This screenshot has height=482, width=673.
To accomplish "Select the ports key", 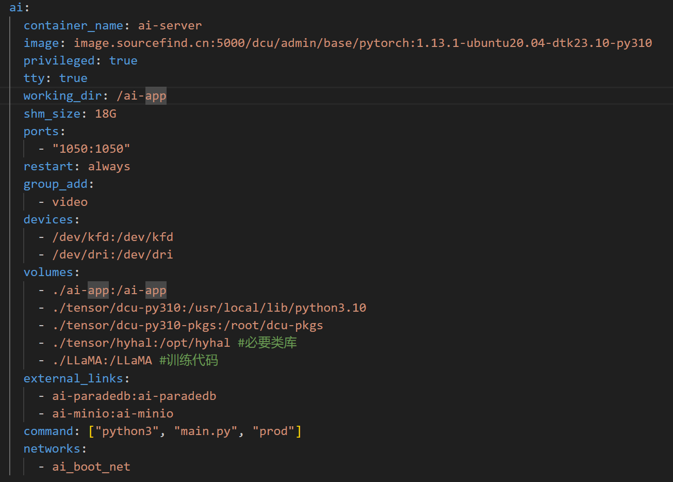I will point(41,131).
